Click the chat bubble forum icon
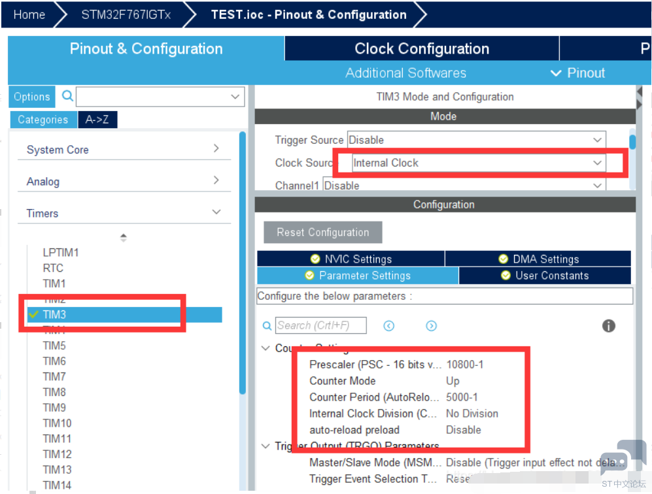 (623, 457)
